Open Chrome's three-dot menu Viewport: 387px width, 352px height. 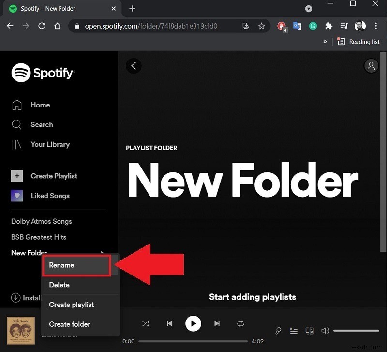point(376,26)
